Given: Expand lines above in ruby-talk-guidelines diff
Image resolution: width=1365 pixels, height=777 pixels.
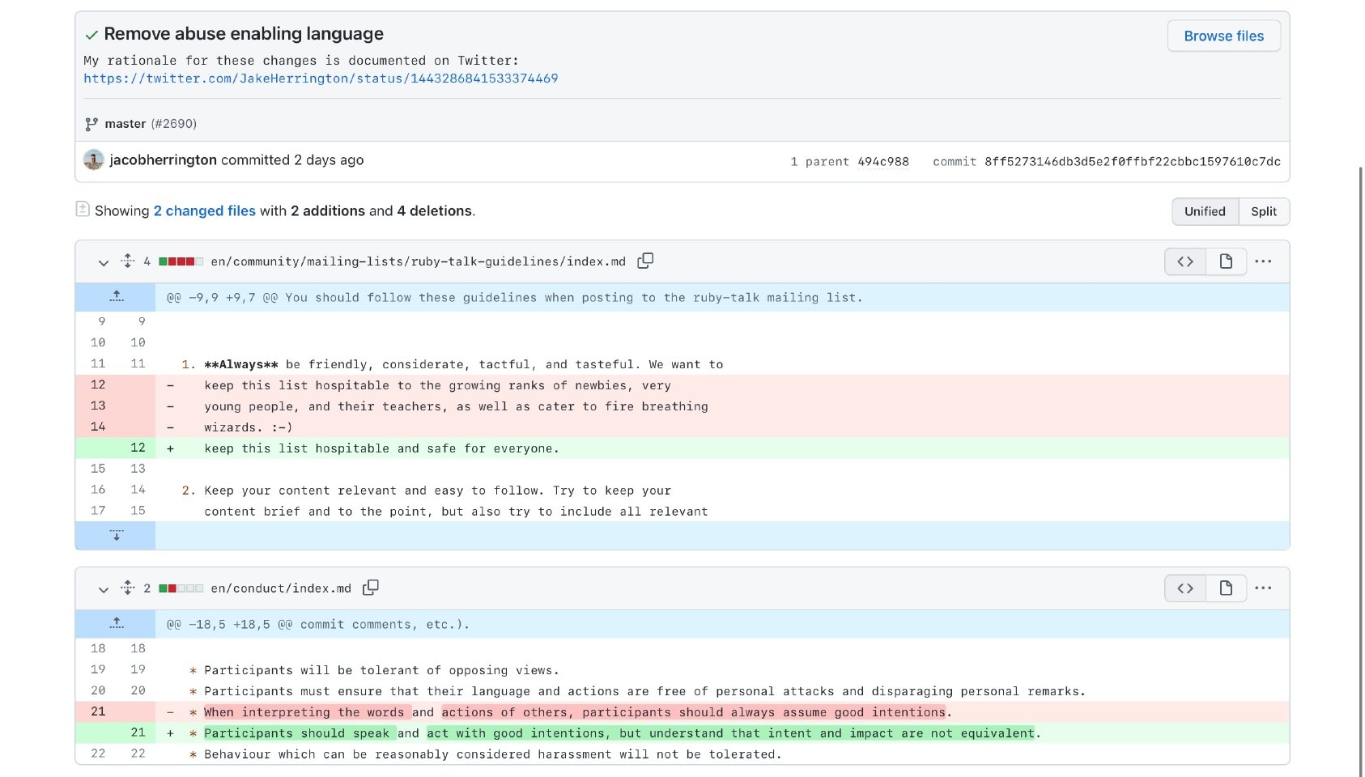Looking at the screenshot, I should pyautogui.click(x=117, y=297).
